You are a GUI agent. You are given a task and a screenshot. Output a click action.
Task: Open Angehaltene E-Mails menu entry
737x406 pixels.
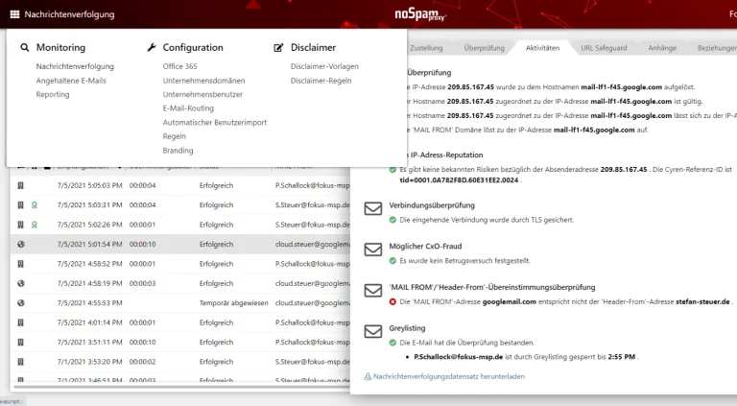[71, 81]
